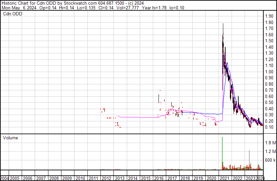Click the 0.10 price axis label
Viewport: 277px width, 181px height.
click(x=269, y=127)
